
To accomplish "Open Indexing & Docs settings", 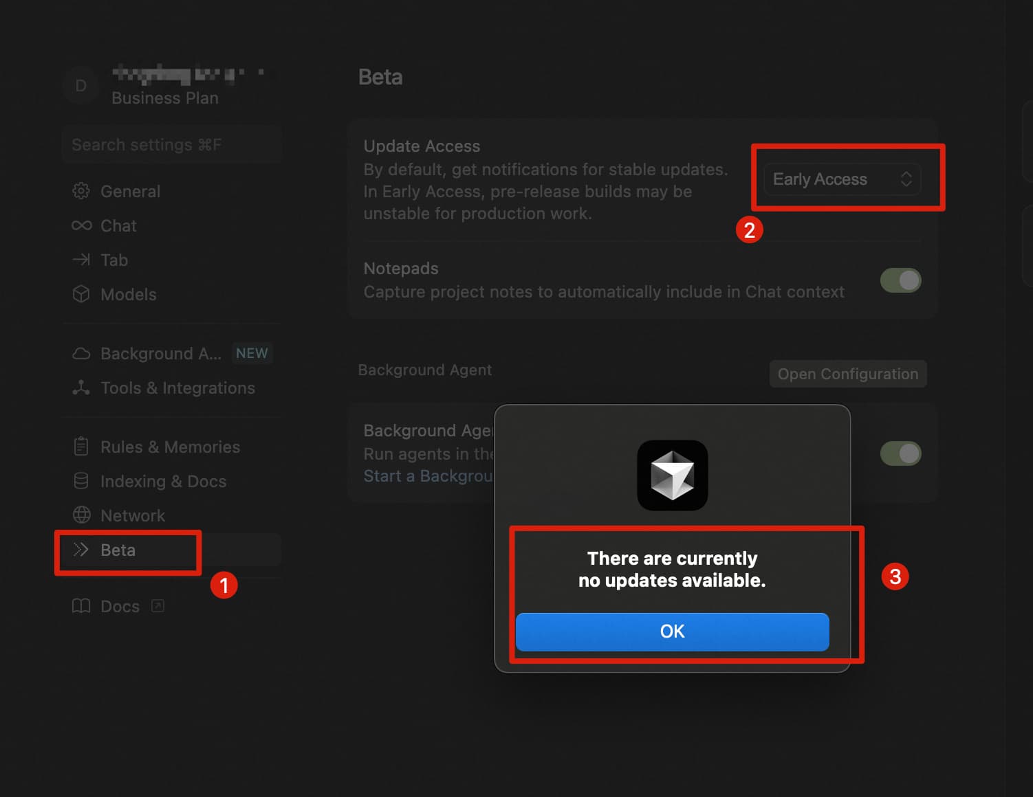I will 172,481.
